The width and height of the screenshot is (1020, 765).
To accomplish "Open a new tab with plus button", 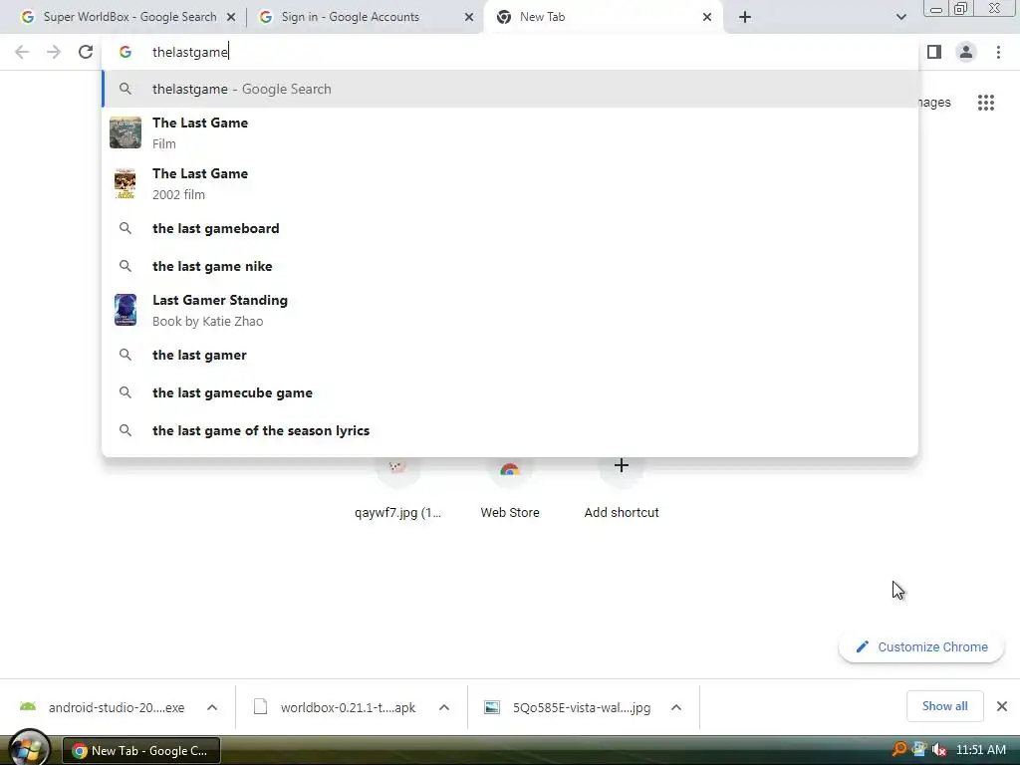I will pos(745,17).
